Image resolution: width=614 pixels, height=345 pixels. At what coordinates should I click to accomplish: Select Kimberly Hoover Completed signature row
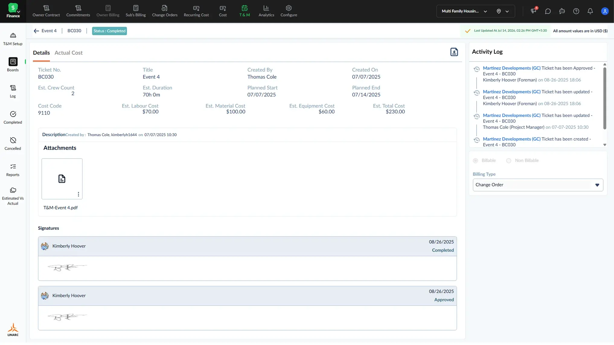[247, 246]
